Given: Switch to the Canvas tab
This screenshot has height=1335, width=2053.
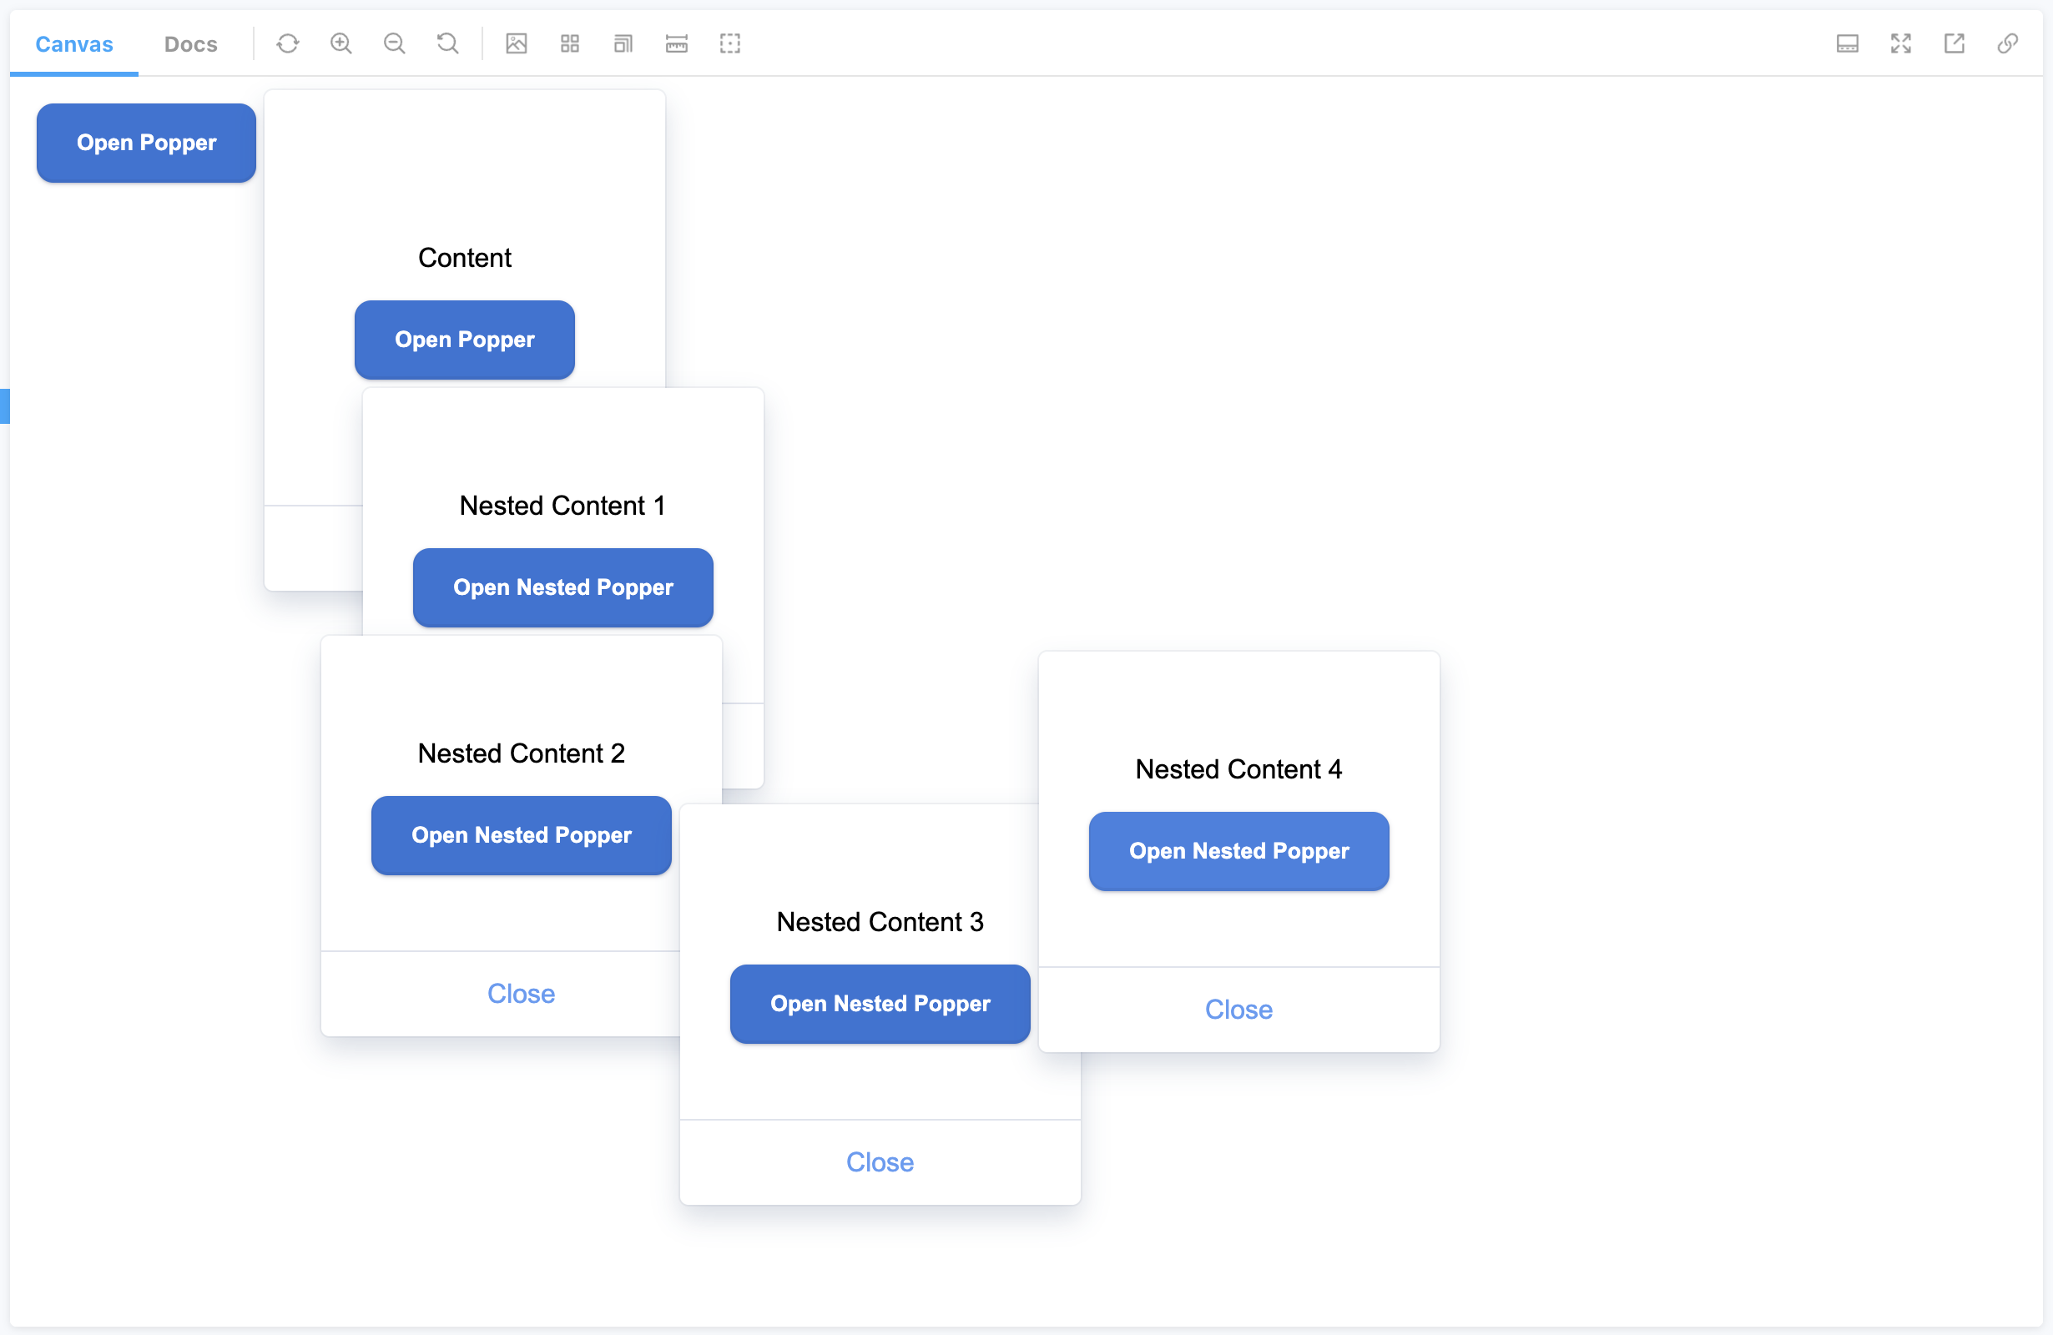Looking at the screenshot, I should pos(76,43).
